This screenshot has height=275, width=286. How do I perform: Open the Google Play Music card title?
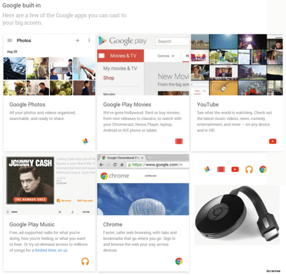tap(32, 225)
